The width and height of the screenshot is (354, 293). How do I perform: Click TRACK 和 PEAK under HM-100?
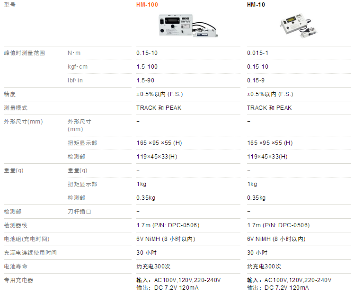click(x=159, y=108)
